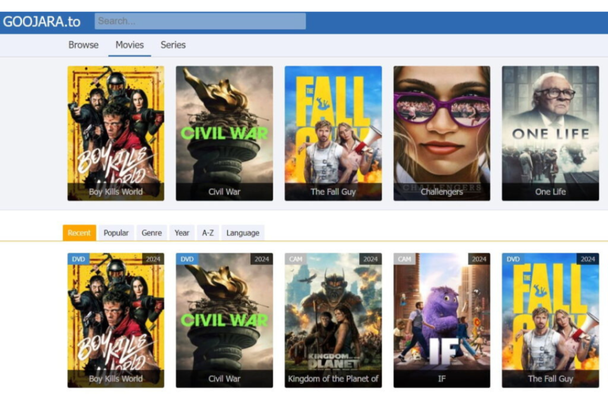
Task: Open the Year filter
Action: [182, 233]
